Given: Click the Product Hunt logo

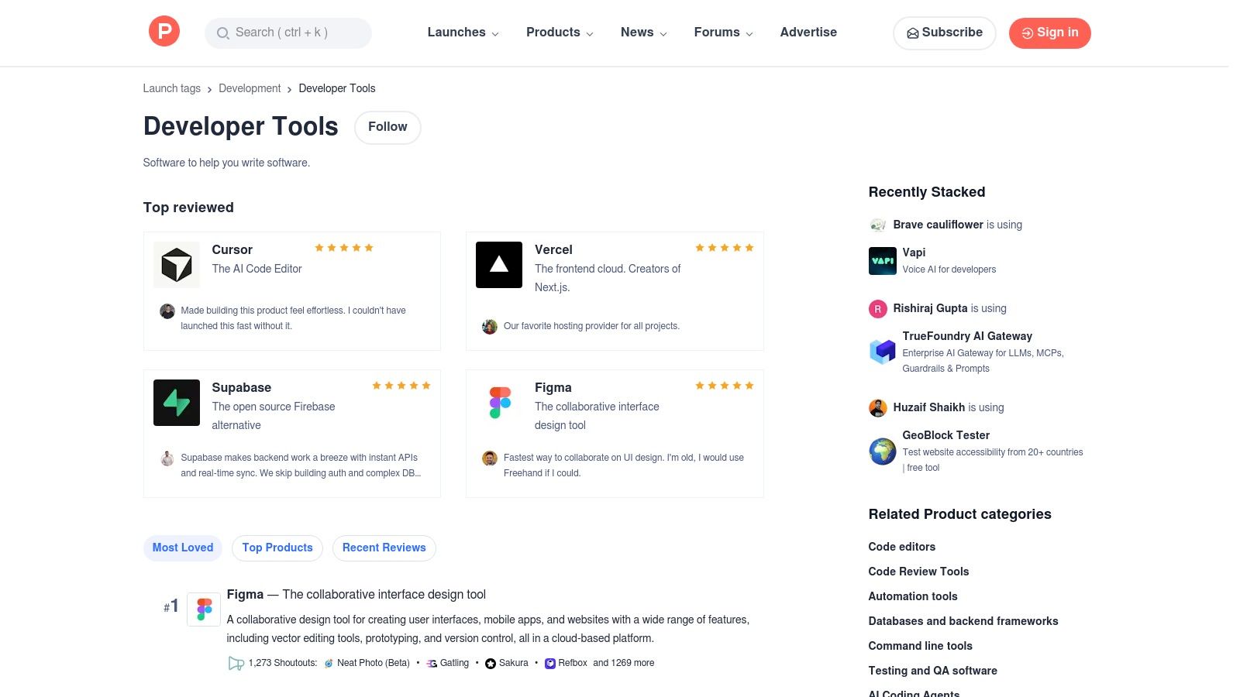Looking at the screenshot, I should pyautogui.click(x=164, y=31).
